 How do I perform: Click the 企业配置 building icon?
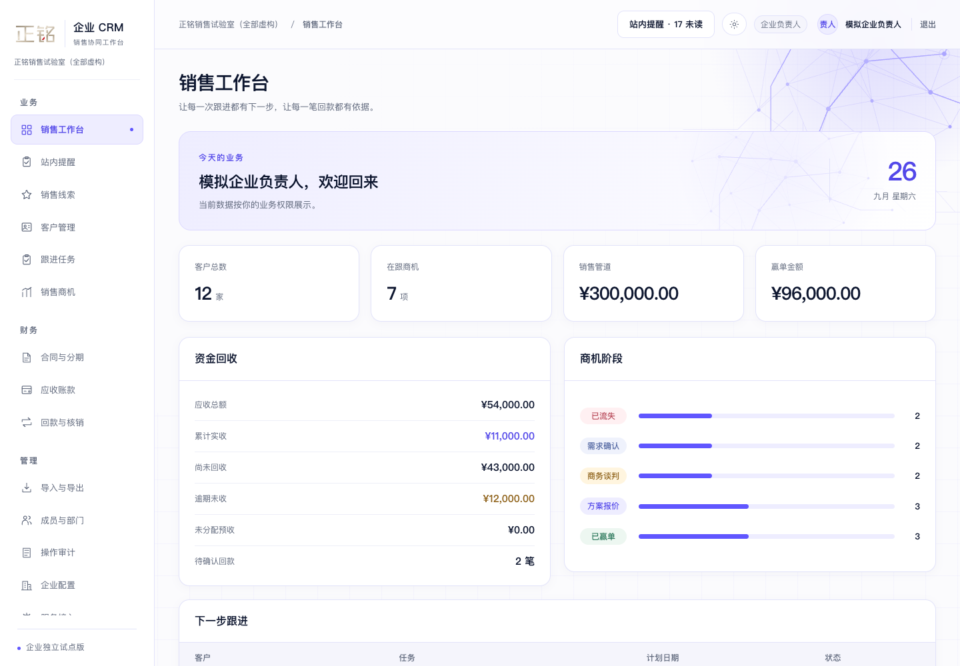point(27,585)
